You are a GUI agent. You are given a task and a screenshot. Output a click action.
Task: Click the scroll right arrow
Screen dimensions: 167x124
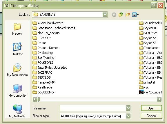point(159,99)
